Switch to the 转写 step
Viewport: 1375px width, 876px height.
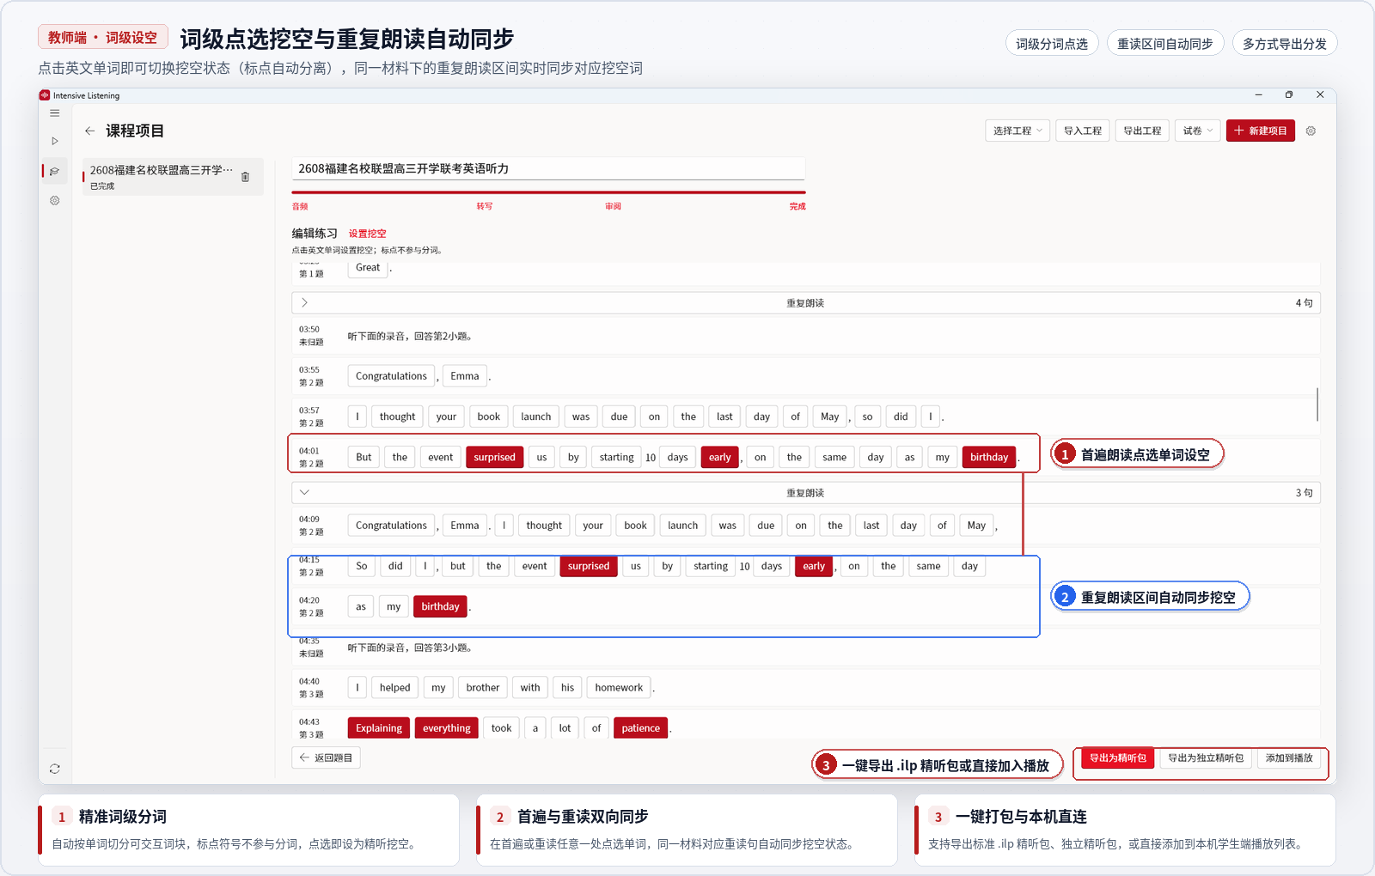[x=485, y=206]
